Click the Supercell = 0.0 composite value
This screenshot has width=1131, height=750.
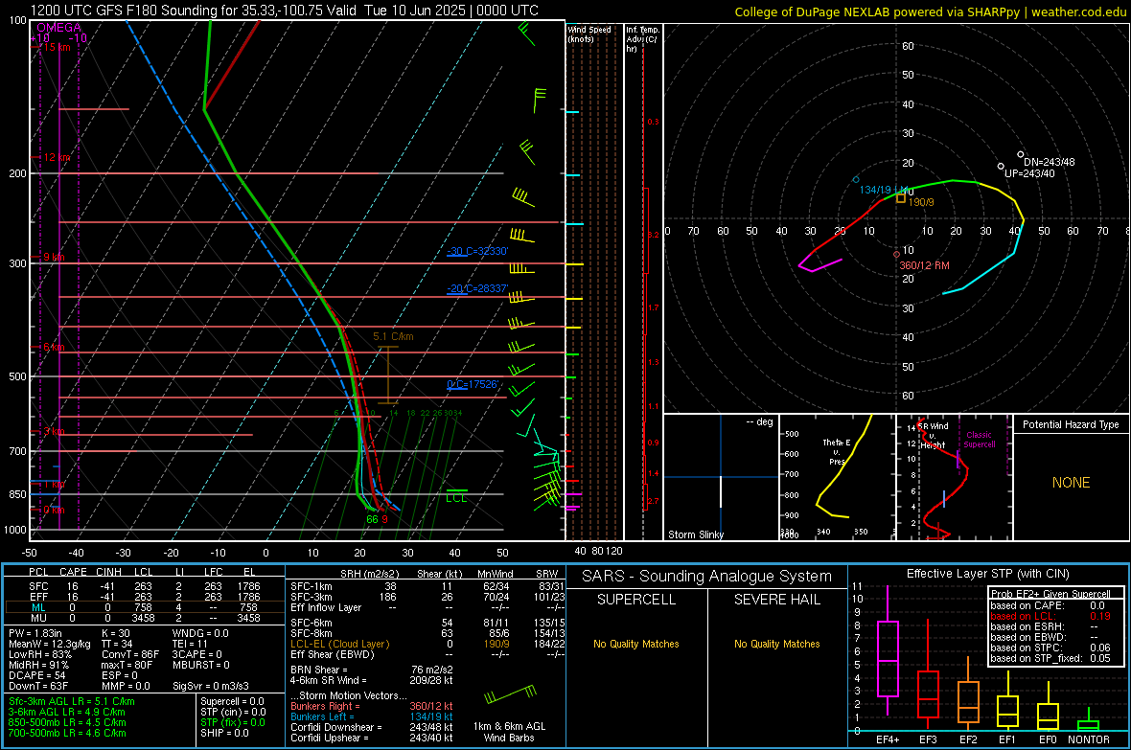point(232,701)
